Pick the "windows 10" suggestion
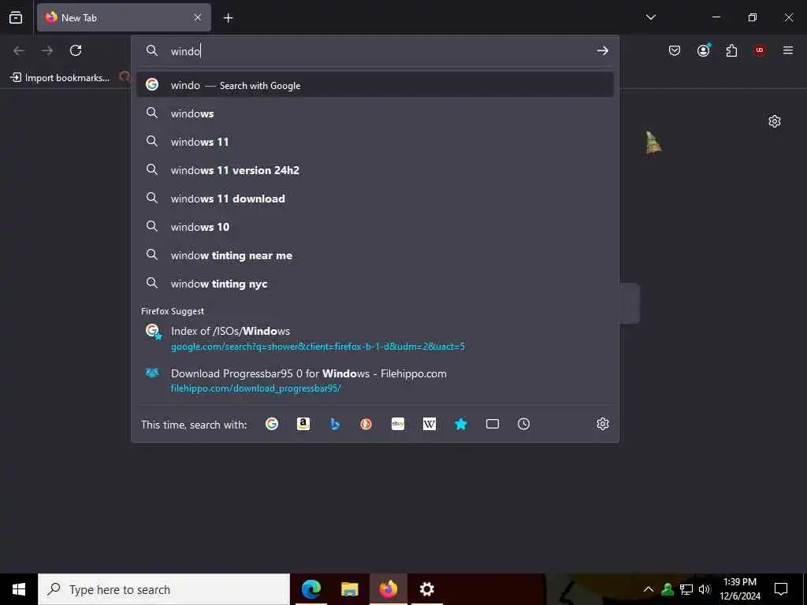Screen dimensions: 807x605 pyautogui.click(x=374, y=227)
